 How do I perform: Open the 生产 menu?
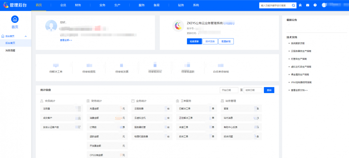(x=117, y=5)
